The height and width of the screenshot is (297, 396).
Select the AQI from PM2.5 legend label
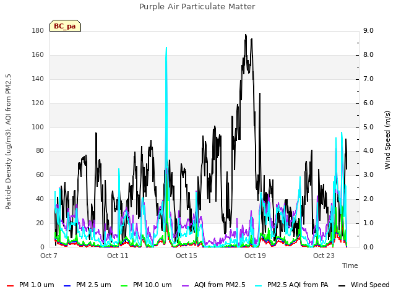220,285
